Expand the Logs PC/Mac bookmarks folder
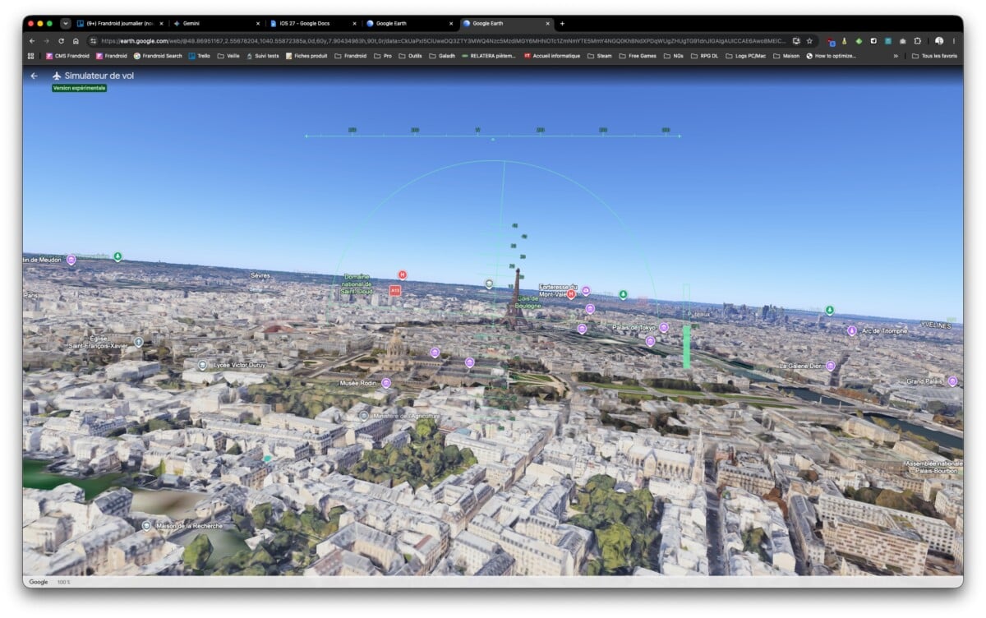The height and width of the screenshot is (618, 986). (x=746, y=56)
